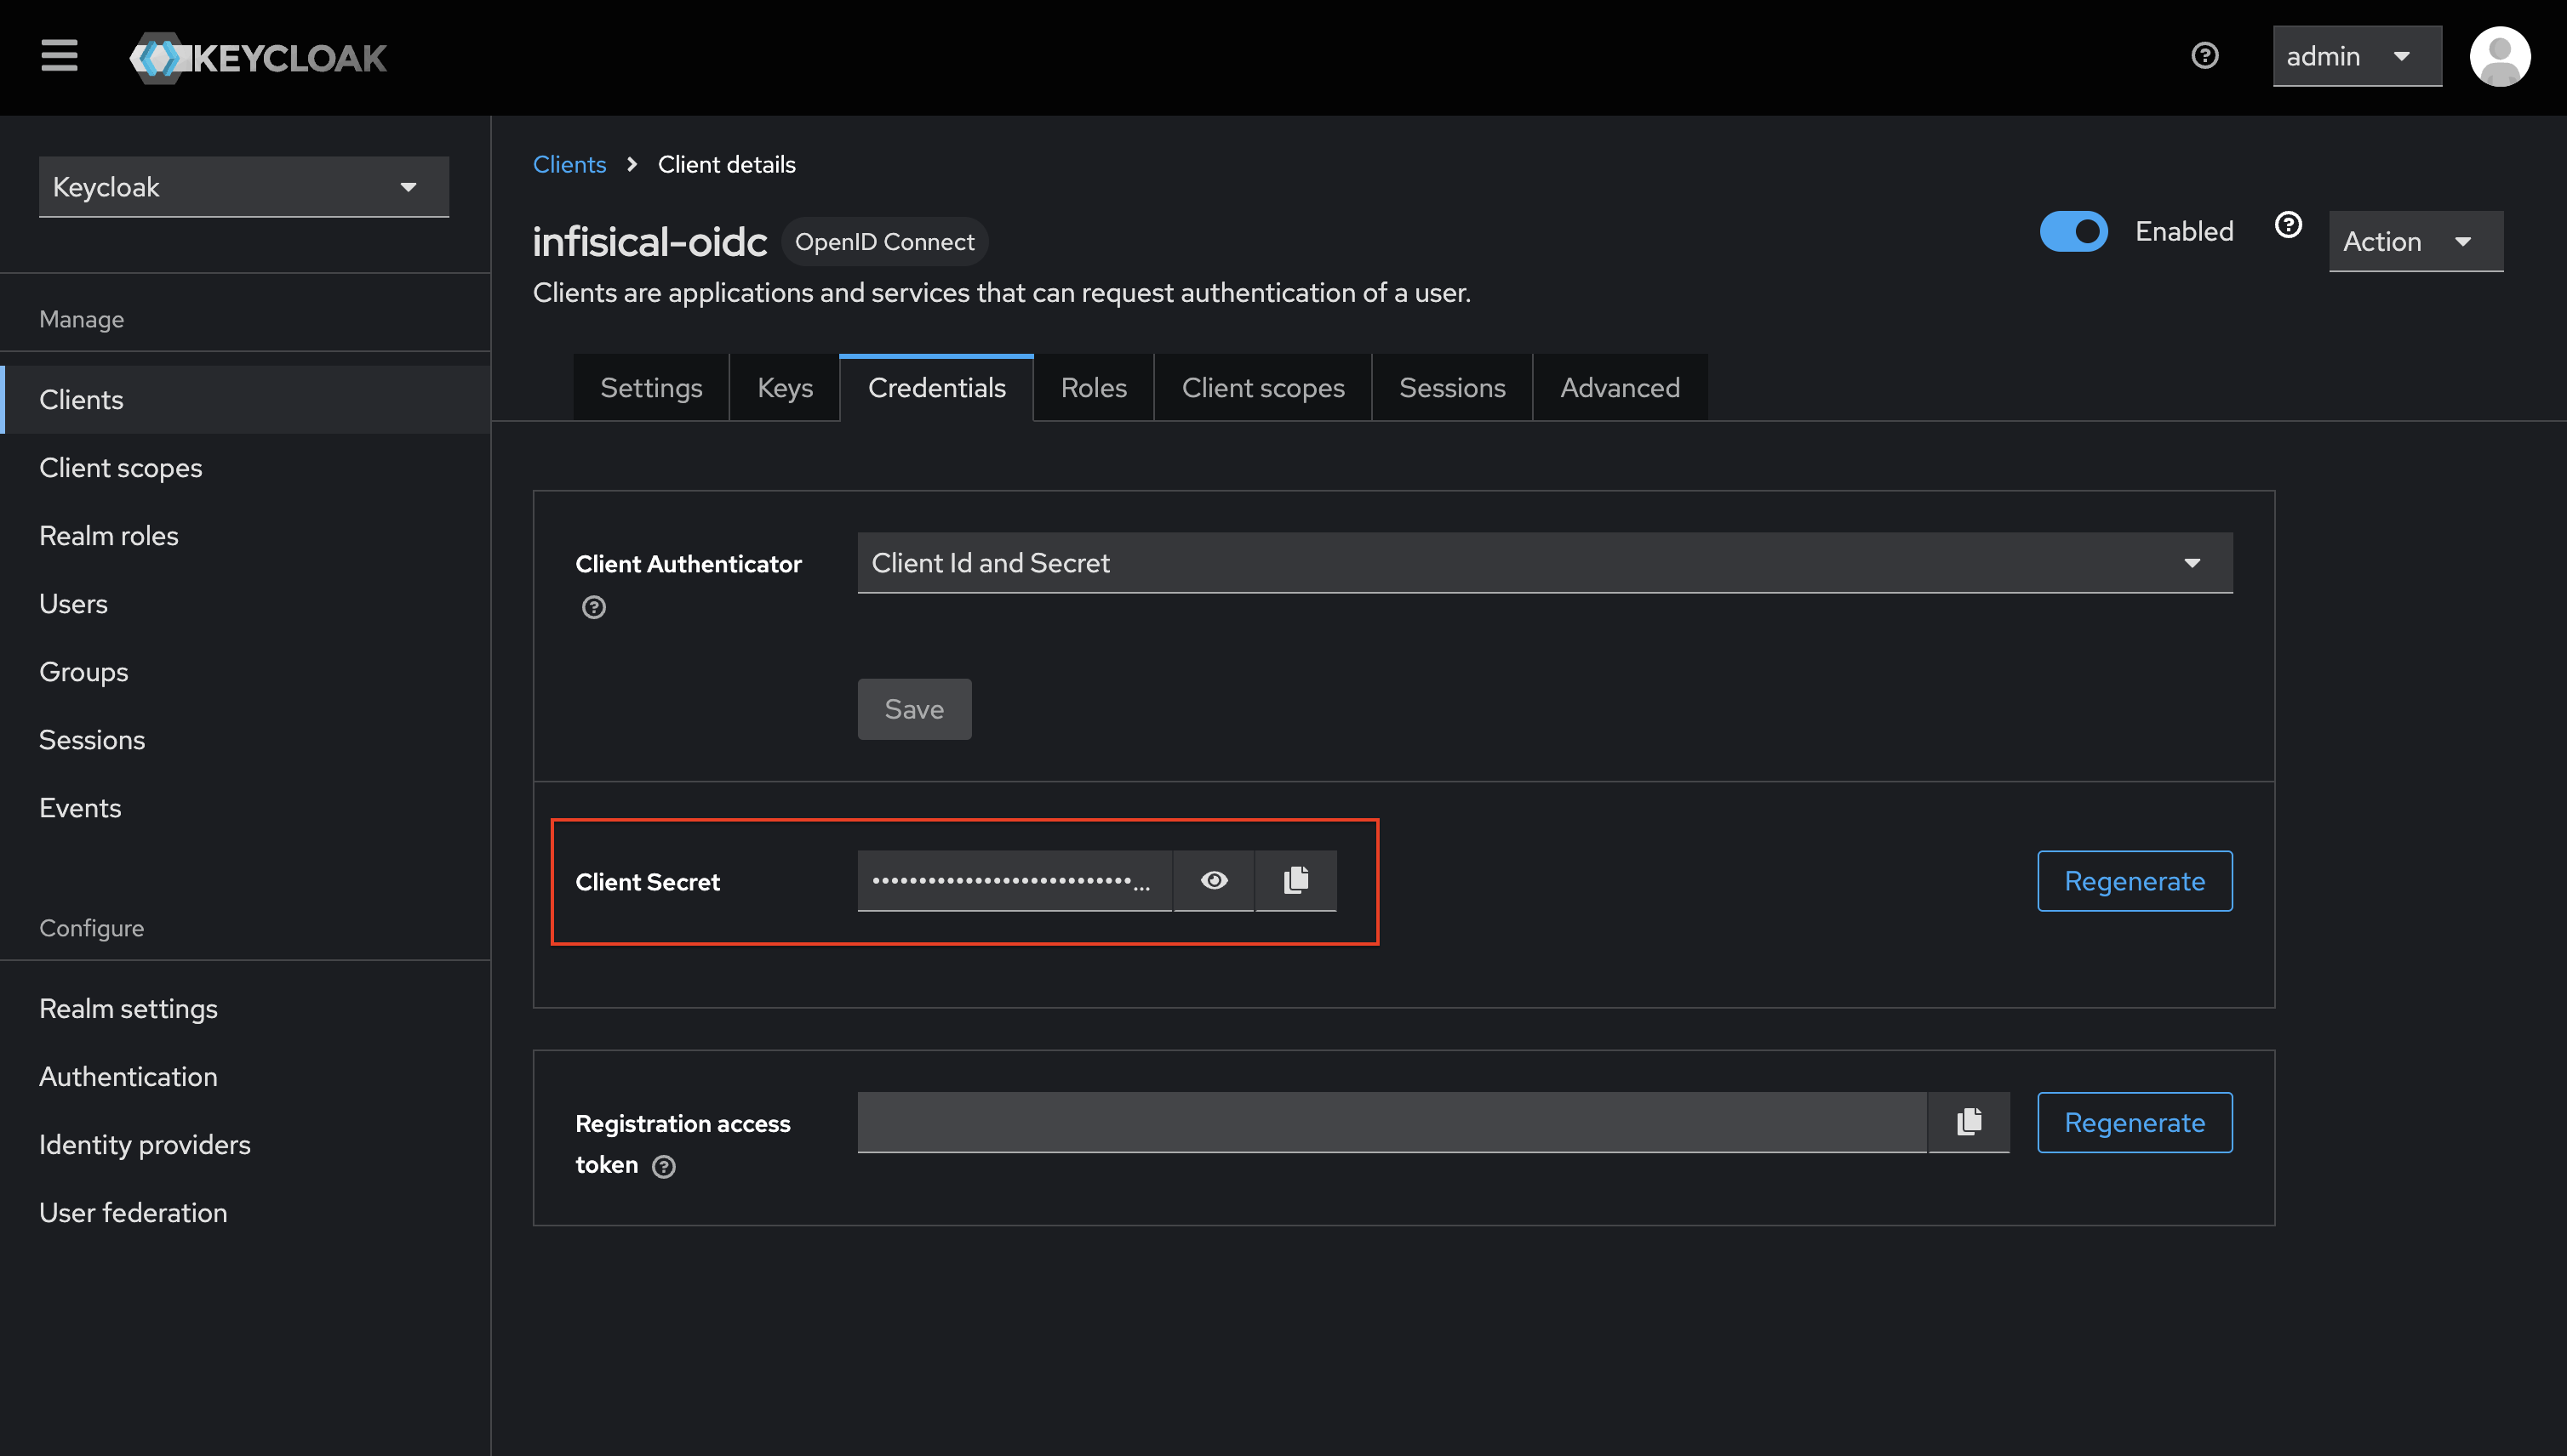
Task: Open Authentication in the sidebar
Action: [x=245, y=1076]
